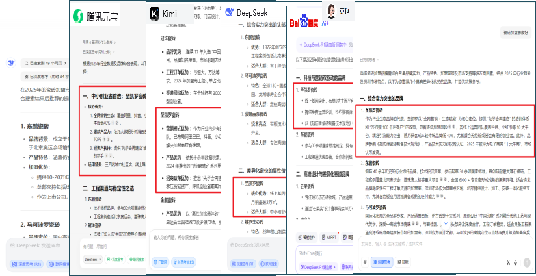Attach a file with Doubao paperclip icon
The height and width of the screenshot is (276, 536).
tap(365, 262)
